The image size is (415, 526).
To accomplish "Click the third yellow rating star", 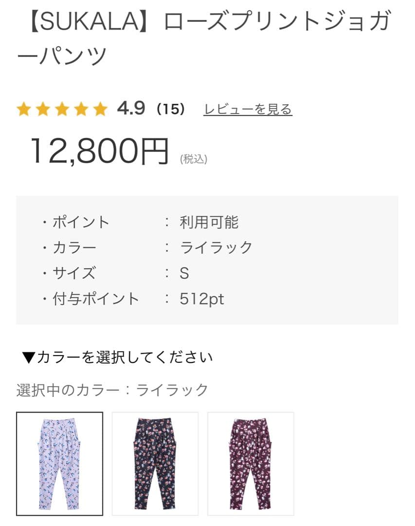I will pyautogui.click(x=62, y=109).
